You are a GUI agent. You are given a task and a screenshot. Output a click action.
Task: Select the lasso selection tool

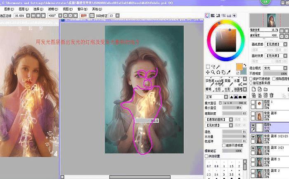pos(213,67)
